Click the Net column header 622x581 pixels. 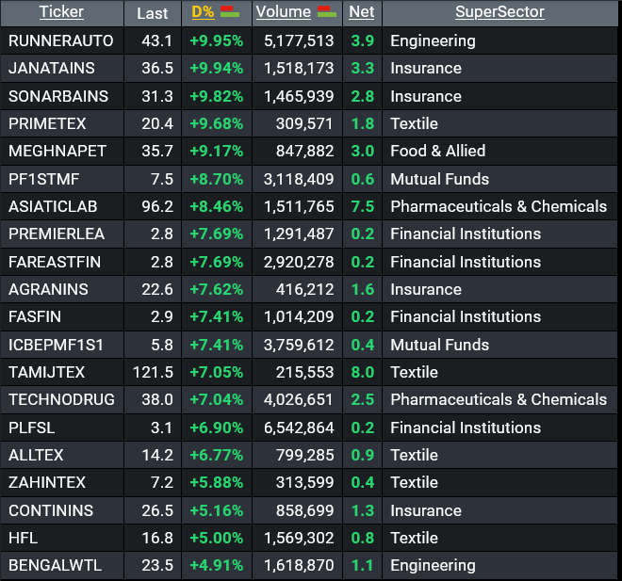pyautogui.click(x=360, y=12)
